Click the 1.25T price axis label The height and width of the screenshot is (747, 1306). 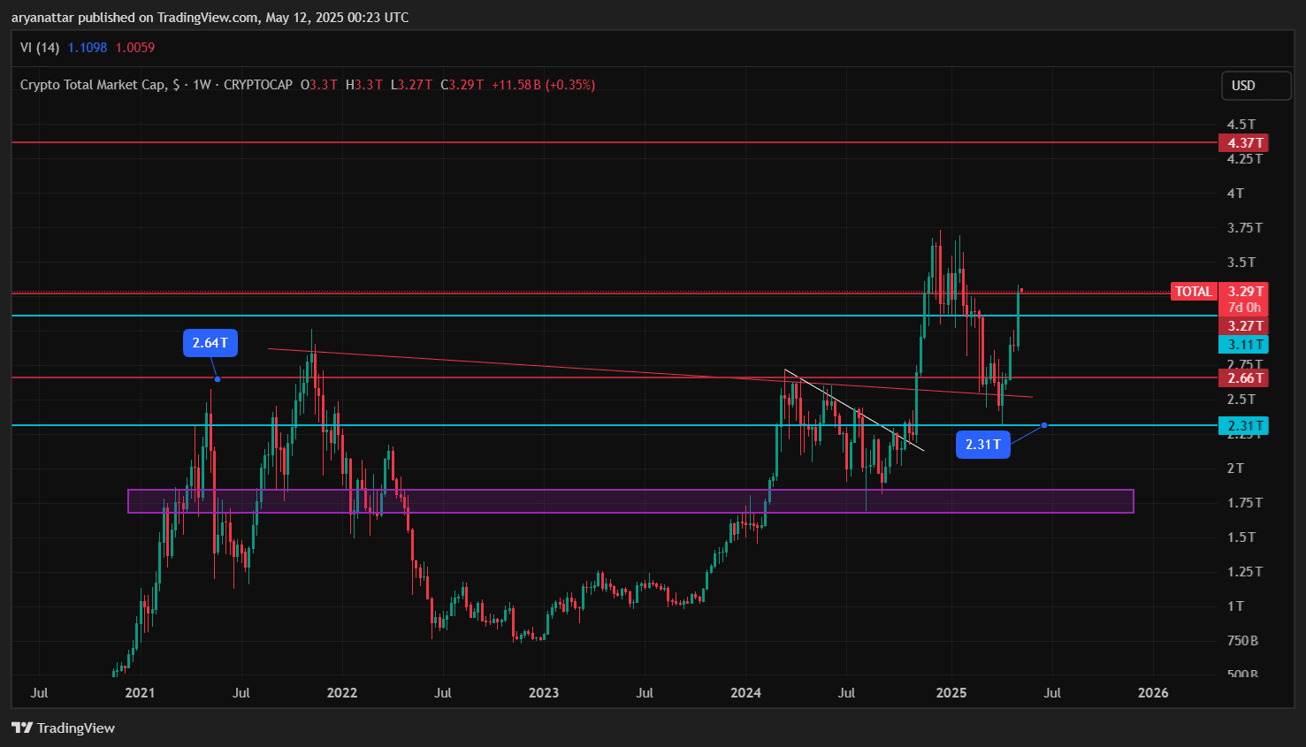pos(1245,571)
